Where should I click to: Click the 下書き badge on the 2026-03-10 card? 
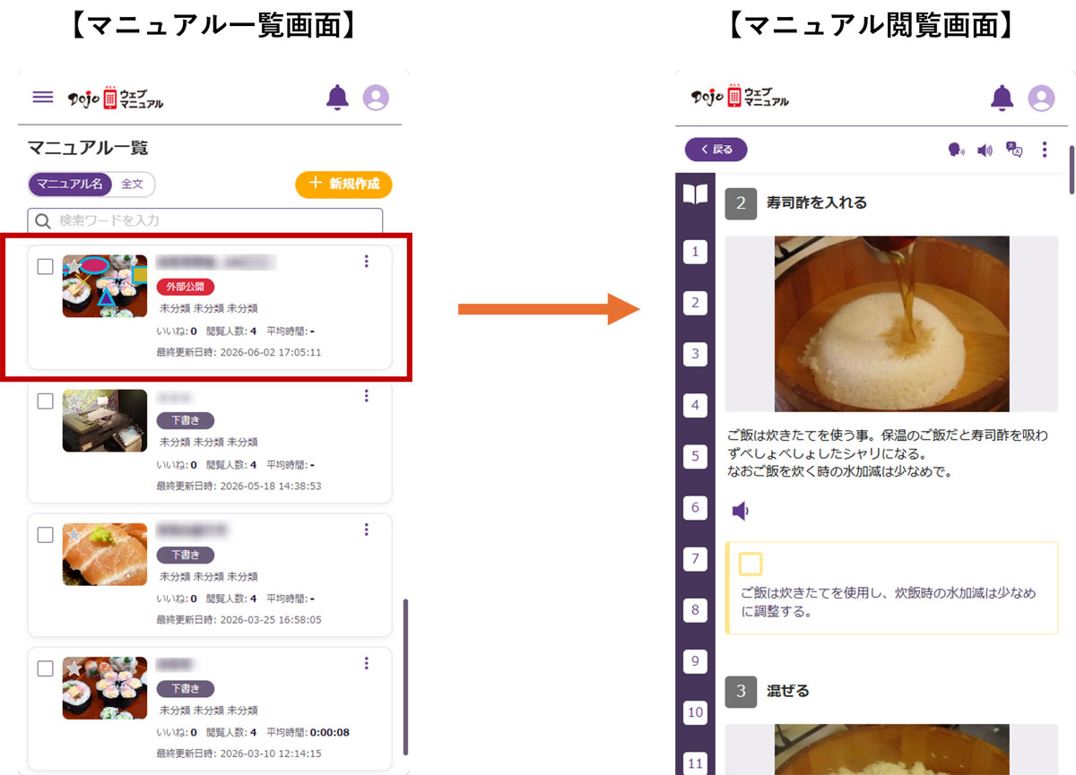click(x=186, y=689)
